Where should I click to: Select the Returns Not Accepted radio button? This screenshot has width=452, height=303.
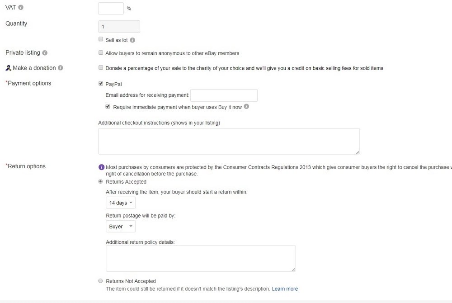100,281
